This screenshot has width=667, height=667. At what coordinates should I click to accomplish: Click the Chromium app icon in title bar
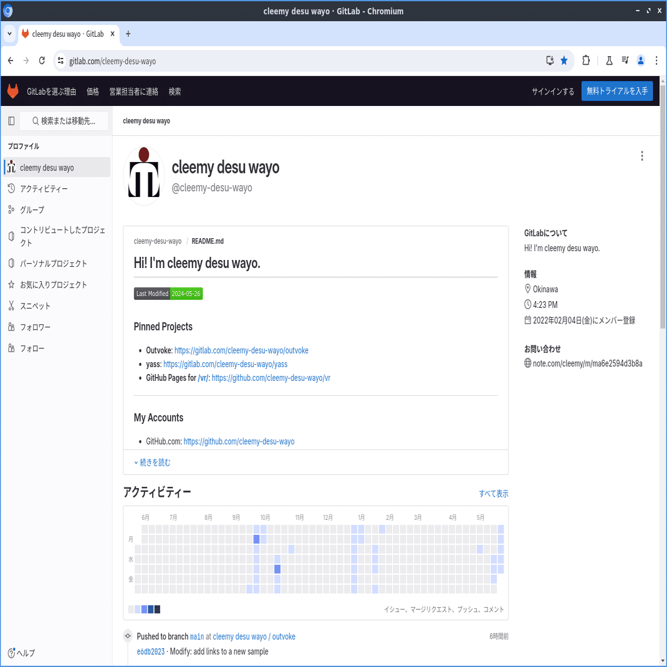pos(7,11)
